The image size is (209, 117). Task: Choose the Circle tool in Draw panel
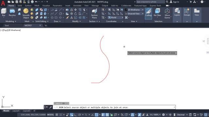(60, 14)
